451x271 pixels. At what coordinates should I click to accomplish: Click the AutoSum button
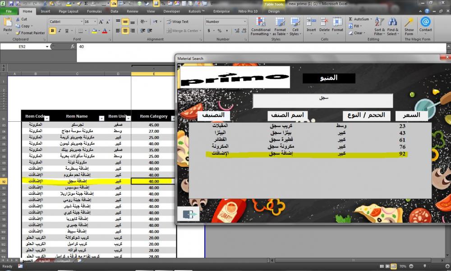(x=359, y=19)
